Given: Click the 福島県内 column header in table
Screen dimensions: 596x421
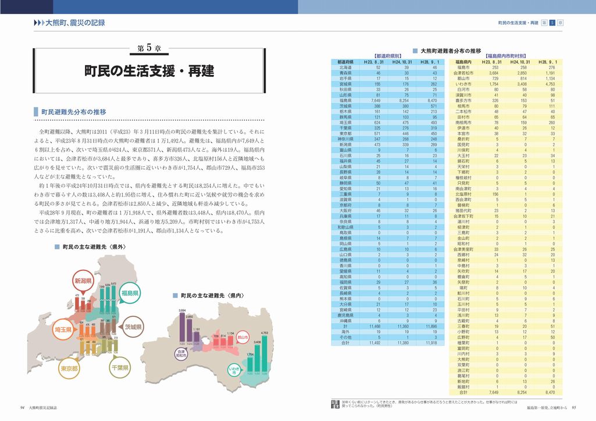Looking at the screenshot, I should point(463,61).
